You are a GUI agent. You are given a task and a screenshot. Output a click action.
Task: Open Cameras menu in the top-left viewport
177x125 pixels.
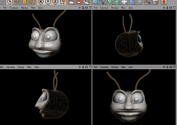click(x=14, y=8)
